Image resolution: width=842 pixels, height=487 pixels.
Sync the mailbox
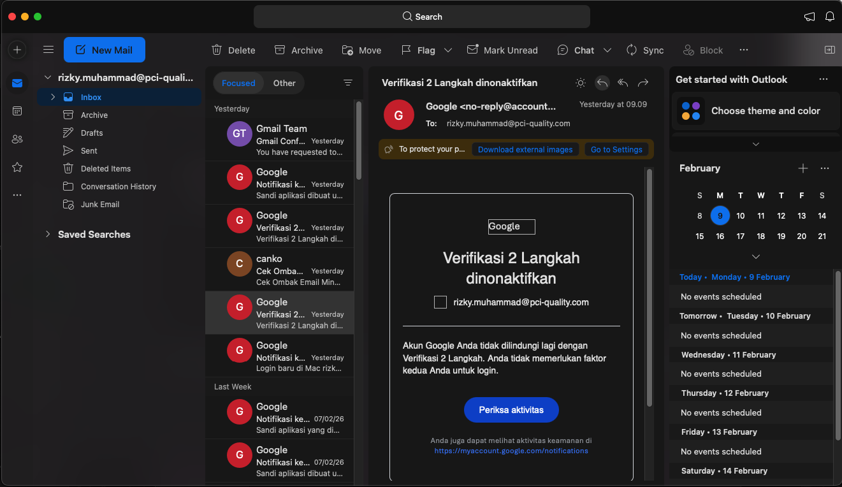(645, 50)
